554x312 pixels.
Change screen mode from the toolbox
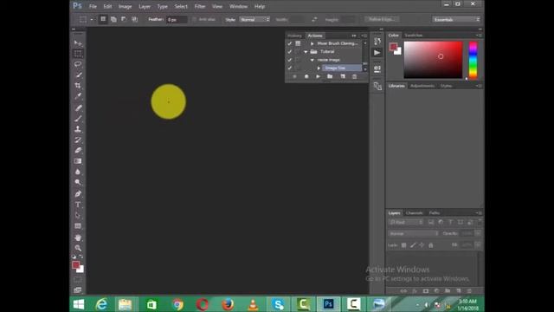(78, 290)
